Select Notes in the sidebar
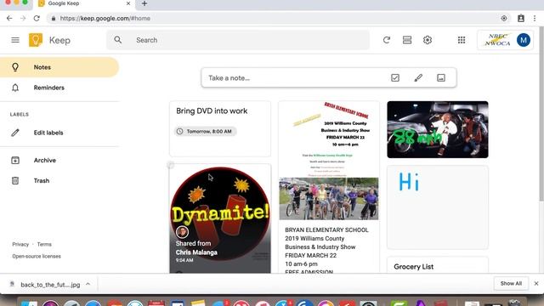The height and width of the screenshot is (306, 544). (x=59, y=67)
